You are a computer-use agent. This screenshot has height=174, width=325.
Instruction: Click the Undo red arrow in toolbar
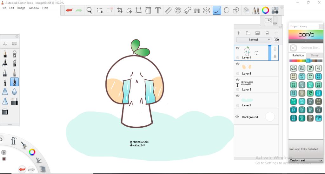tap(69, 10)
